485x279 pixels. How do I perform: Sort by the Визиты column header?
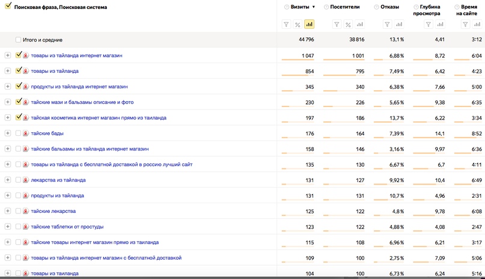tap(300, 7)
